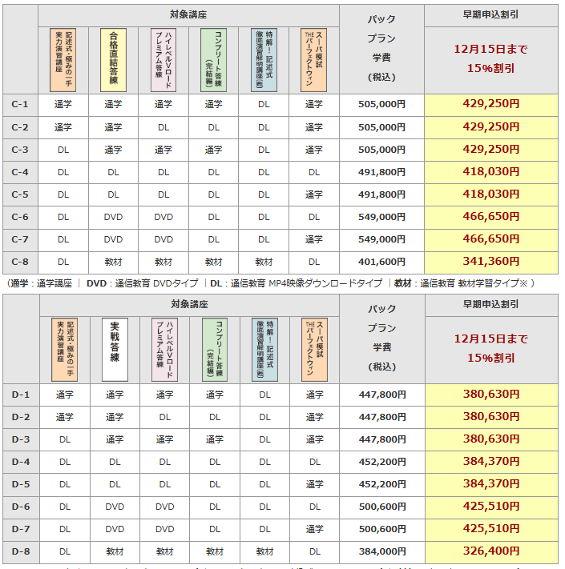Click the D-7 plan row label
Viewport: 565px width, 569px height.
point(21,529)
